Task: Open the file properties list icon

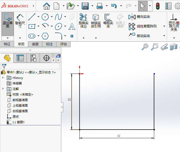Action: [x=168, y=6]
